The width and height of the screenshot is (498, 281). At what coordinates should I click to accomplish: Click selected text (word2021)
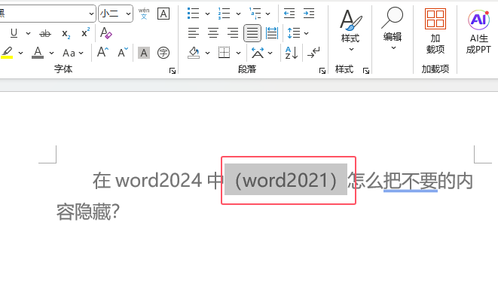pos(286,180)
